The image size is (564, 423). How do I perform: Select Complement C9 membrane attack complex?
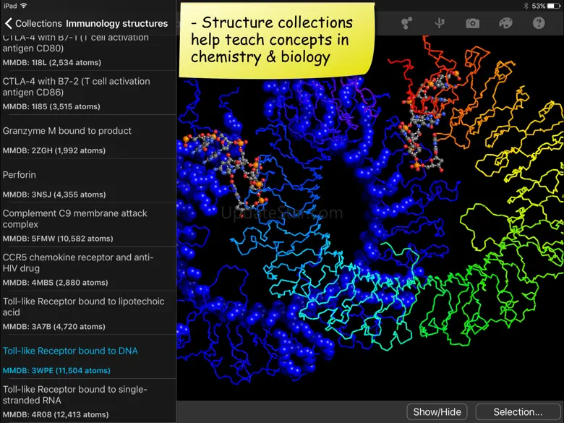(x=88, y=225)
